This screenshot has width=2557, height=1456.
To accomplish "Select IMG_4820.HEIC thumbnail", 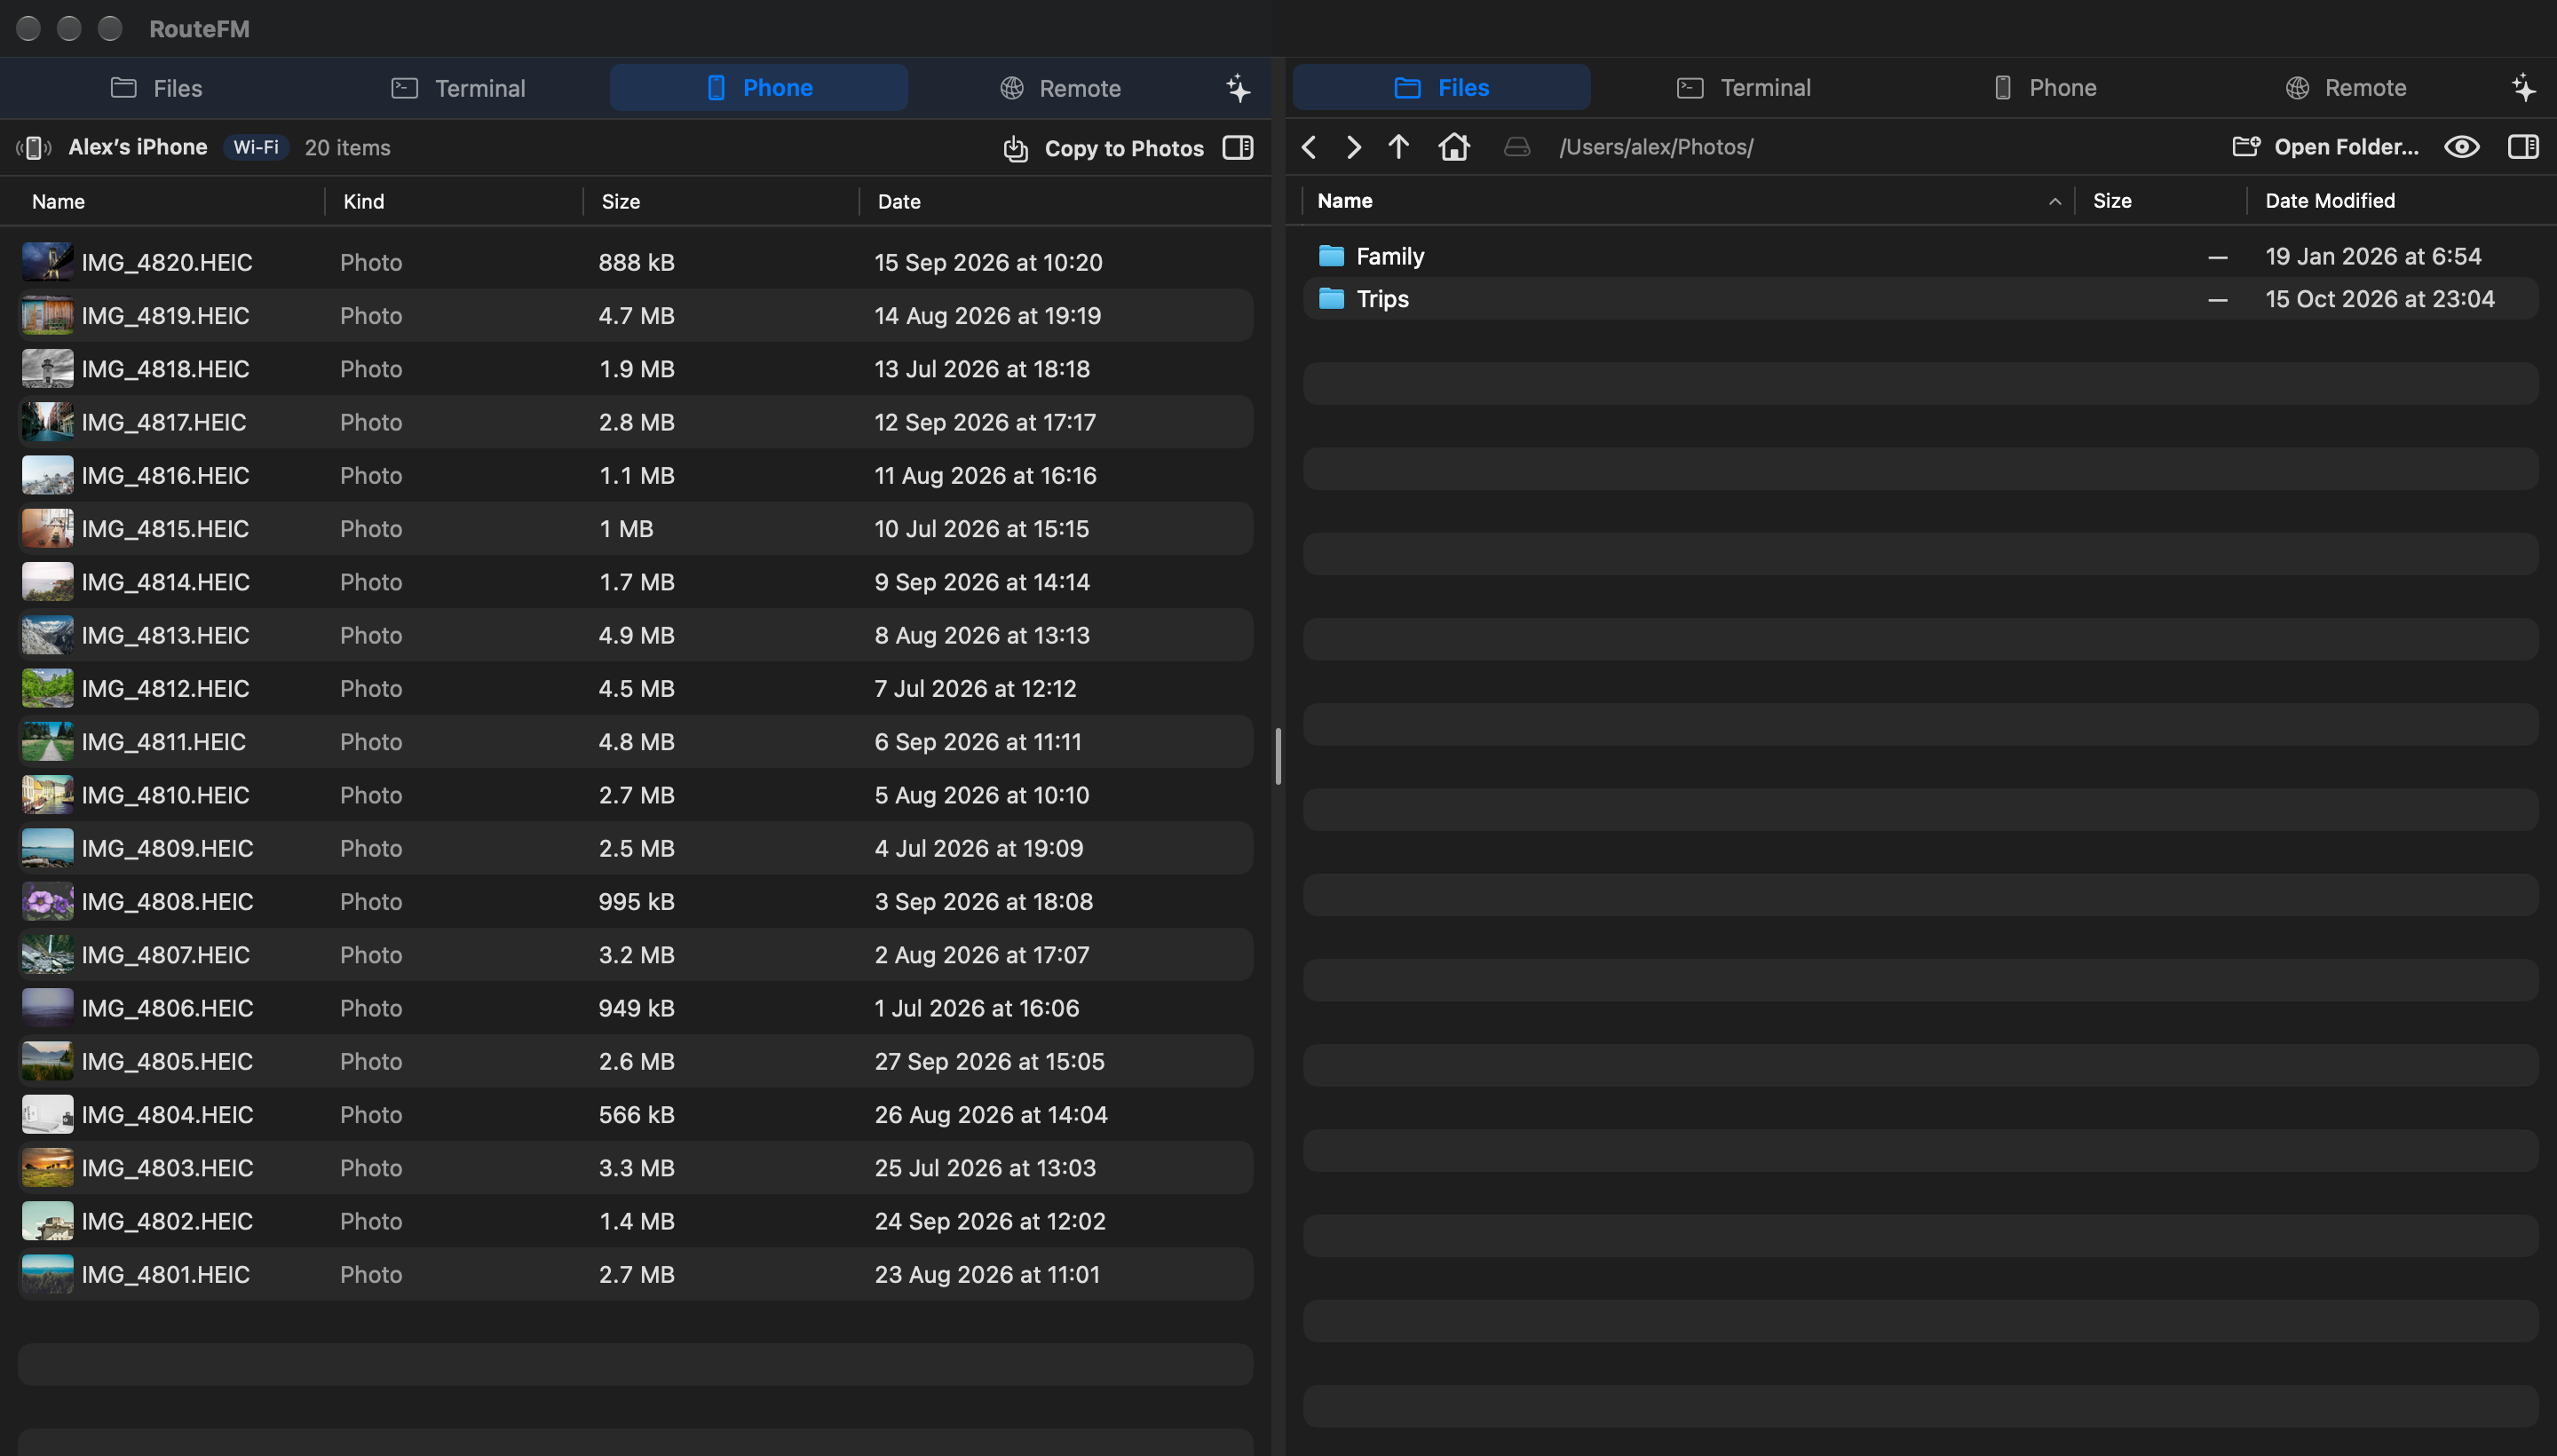I will tap(47, 262).
